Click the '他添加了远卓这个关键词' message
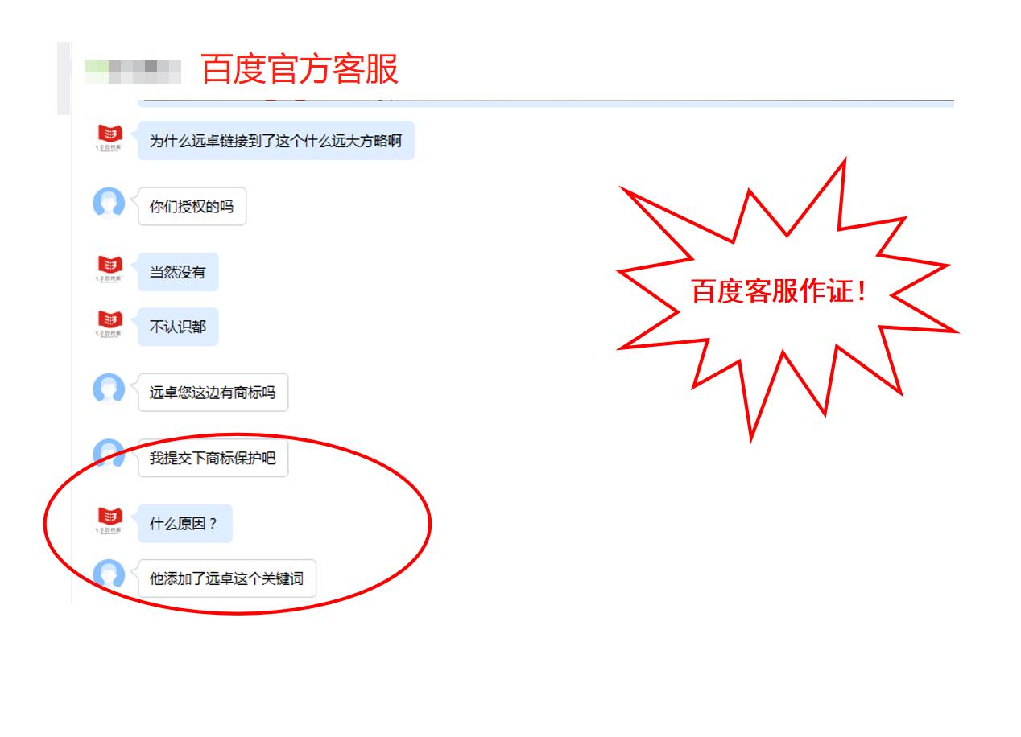 pyautogui.click(x=226, y=578)
